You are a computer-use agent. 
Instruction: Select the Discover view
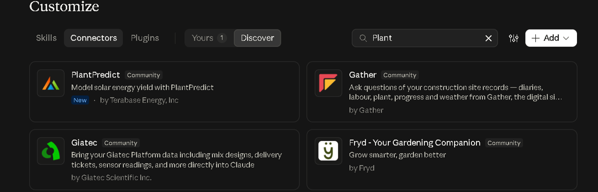[257, 38]
